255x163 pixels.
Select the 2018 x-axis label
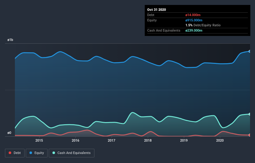click(x=148, y=140)
